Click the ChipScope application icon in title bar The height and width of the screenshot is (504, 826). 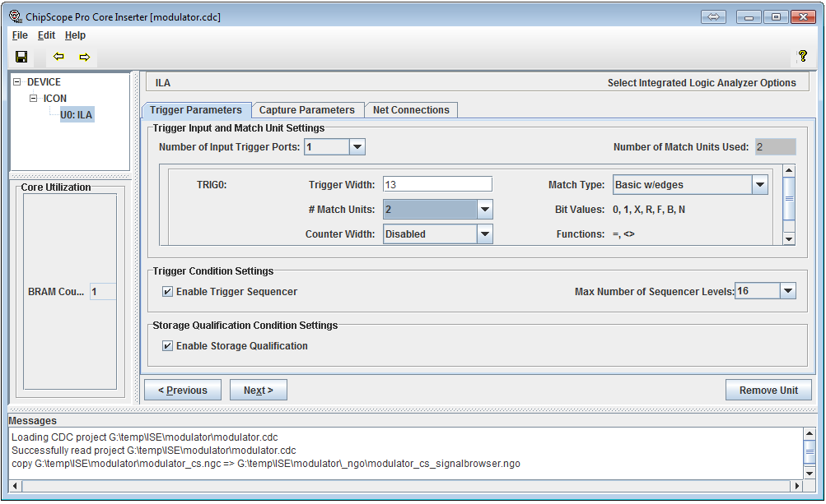point(14,16)
